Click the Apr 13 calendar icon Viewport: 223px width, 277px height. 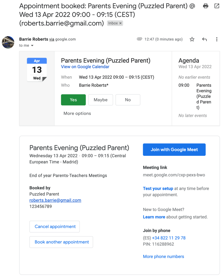pyautogui.click(x=37, y=70)
